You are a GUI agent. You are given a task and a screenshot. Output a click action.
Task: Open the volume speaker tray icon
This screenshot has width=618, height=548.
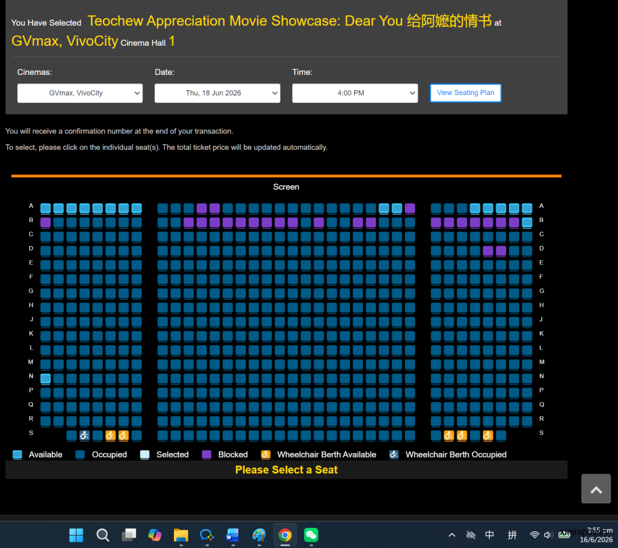[x=548, y=535]
